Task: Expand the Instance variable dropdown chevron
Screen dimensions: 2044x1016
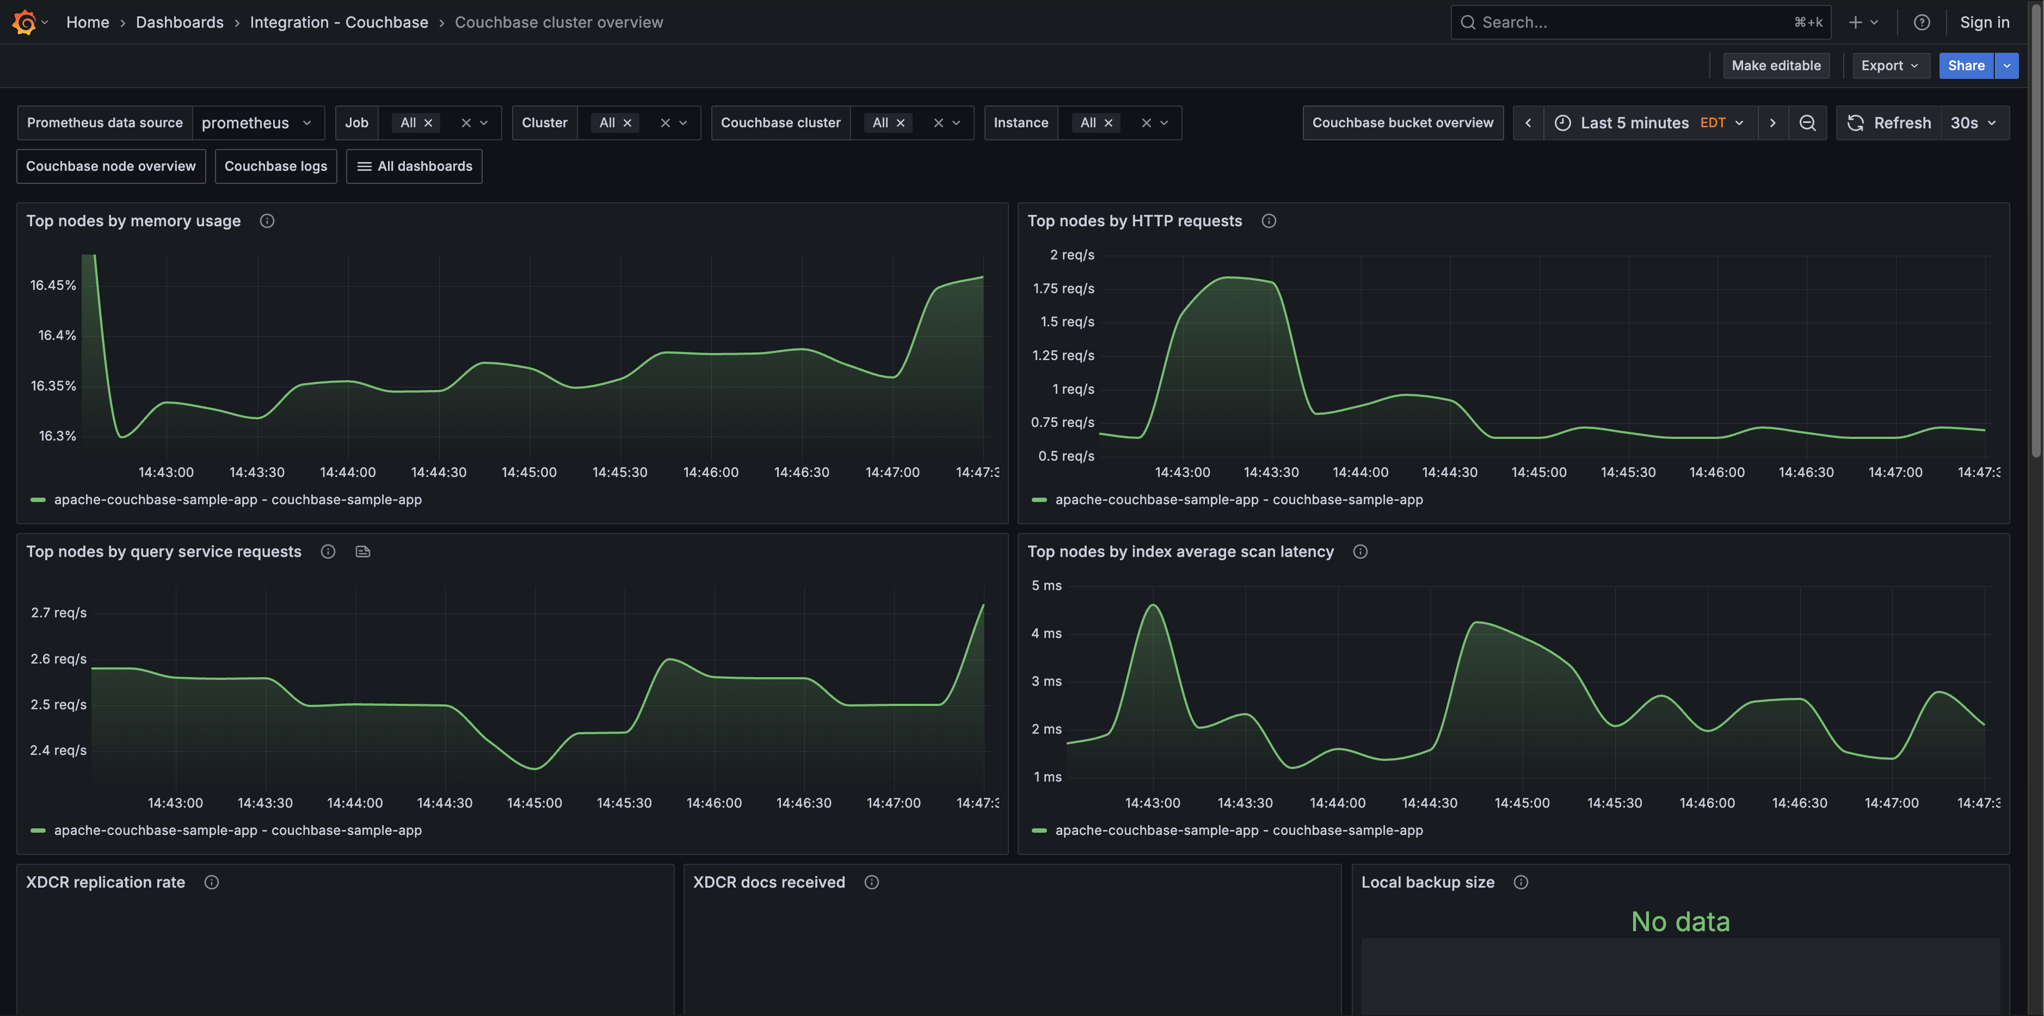Action: [x=1164, y=123]
